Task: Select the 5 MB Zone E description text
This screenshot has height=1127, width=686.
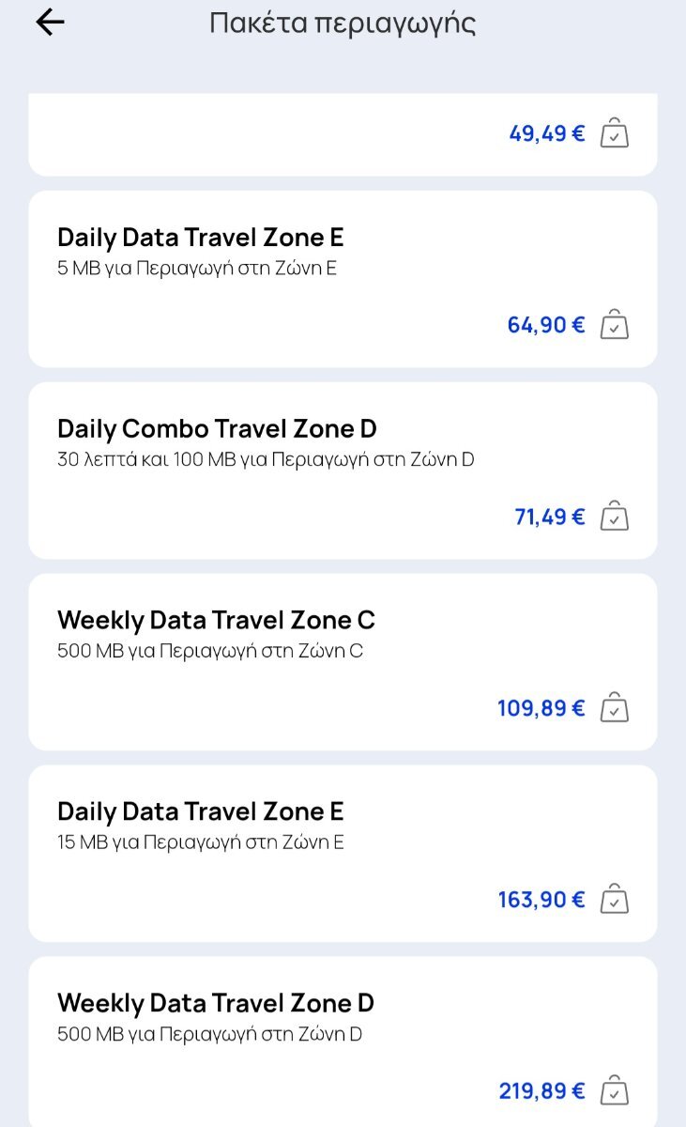Action: click(x=197, y=269)
